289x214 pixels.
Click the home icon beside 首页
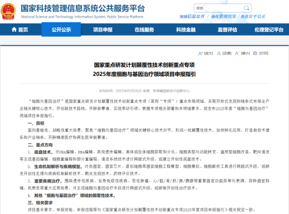click(x=14, y=29)
